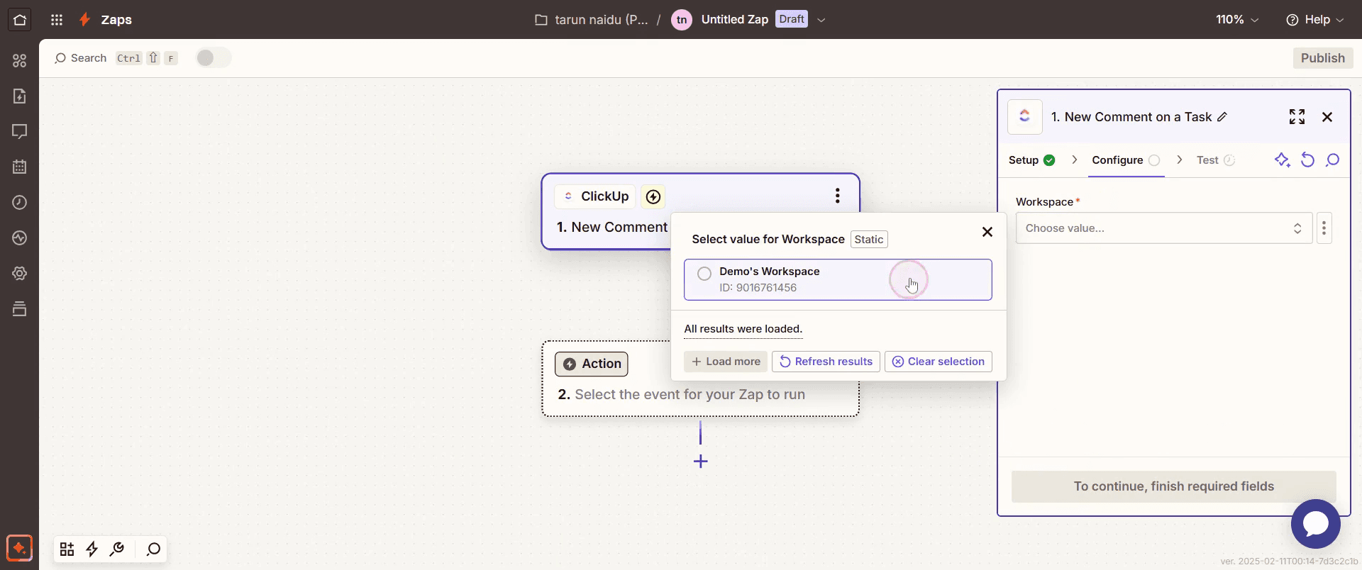Viewport: 1362px width, 570px height.
Task: Rename step using the pencil icon
Action: (x=1222, y=117)
